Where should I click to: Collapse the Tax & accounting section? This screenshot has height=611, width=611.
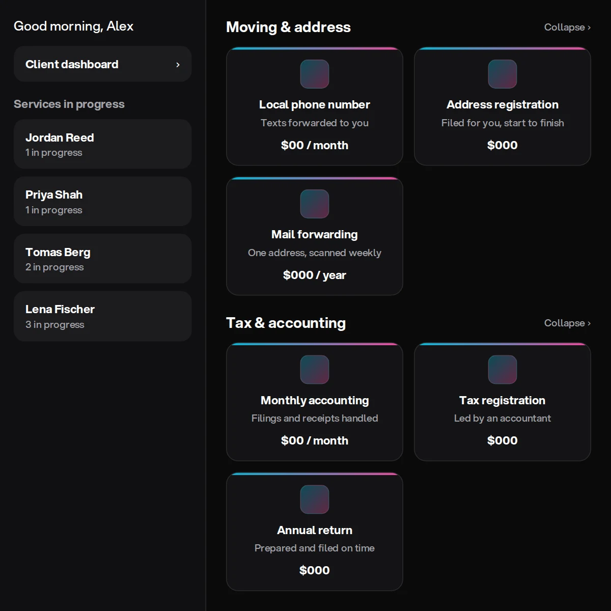567,323
